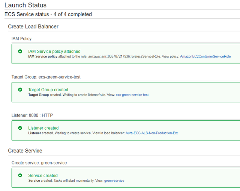
Task: Click the Listener created status title
Action: pos(43,128)
